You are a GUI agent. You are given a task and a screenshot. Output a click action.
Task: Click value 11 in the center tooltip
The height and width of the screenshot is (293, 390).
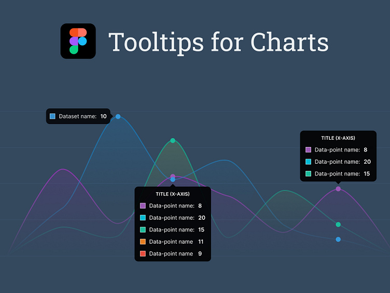pos(201,242)
